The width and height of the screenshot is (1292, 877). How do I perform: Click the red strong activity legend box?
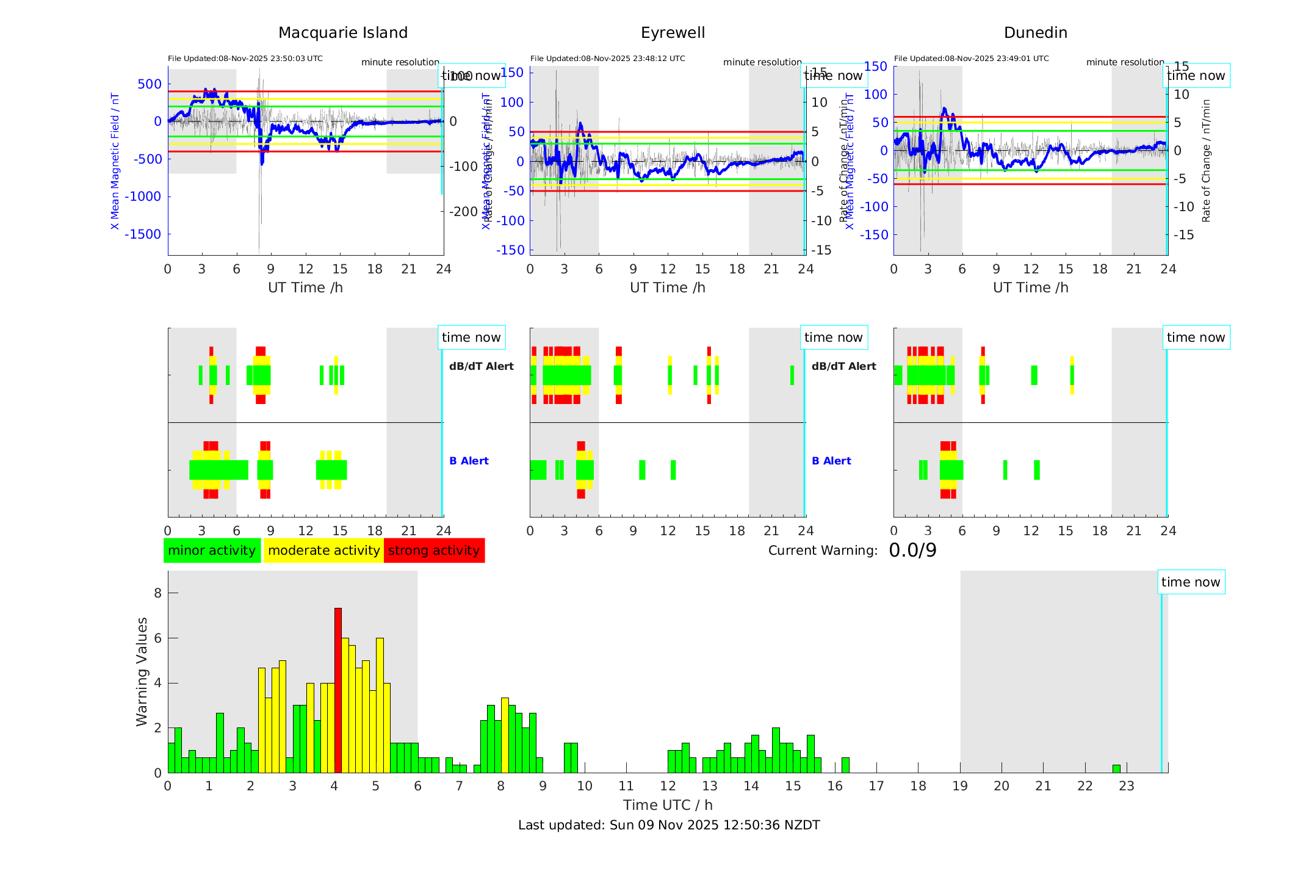(x=434, y=550)
